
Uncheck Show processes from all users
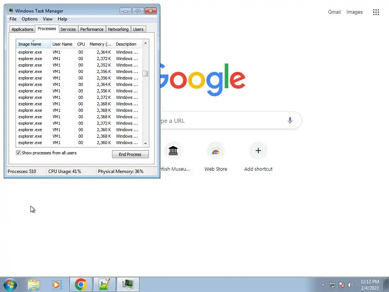coord(18,153)
